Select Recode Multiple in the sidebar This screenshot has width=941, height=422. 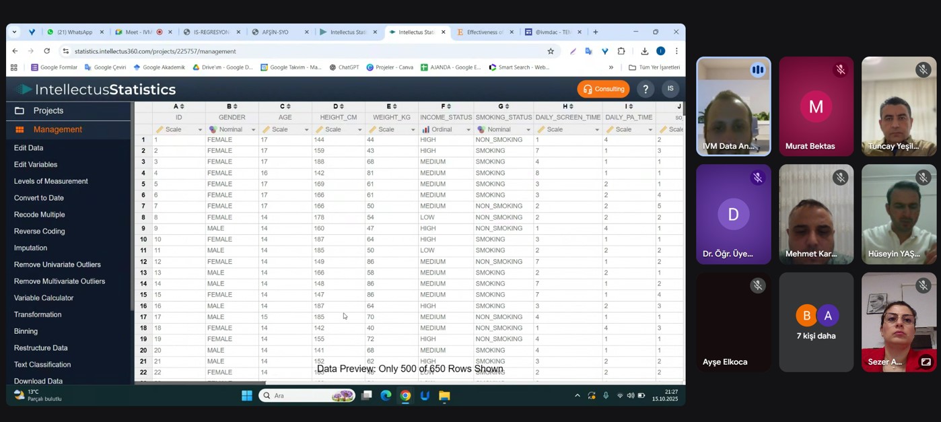[x=40, y=215]
